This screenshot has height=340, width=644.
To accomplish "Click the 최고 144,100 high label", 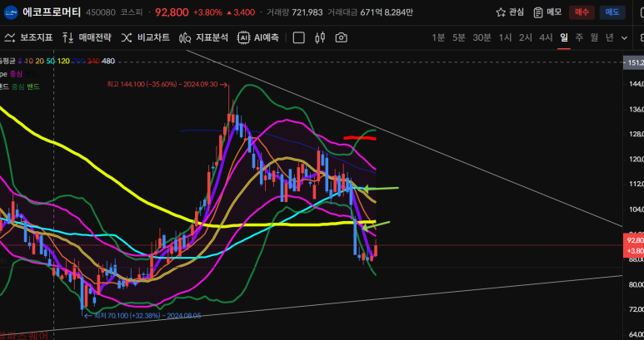I will click(167, 85).
